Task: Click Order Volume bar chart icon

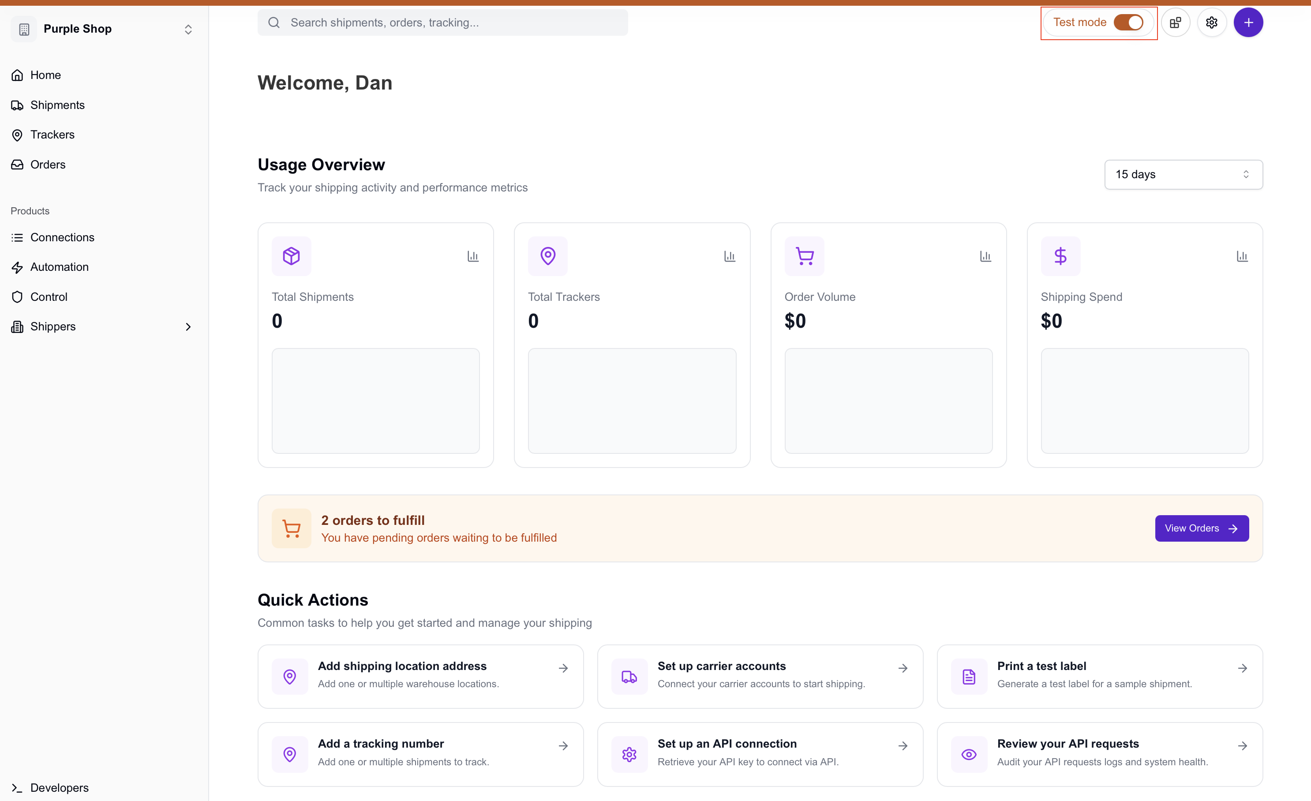Action: pyautogui.click(x=985, y=256)
